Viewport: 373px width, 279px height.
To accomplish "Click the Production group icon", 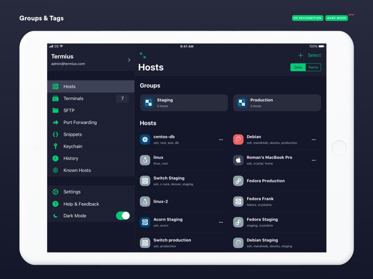I will coord(242,103).
